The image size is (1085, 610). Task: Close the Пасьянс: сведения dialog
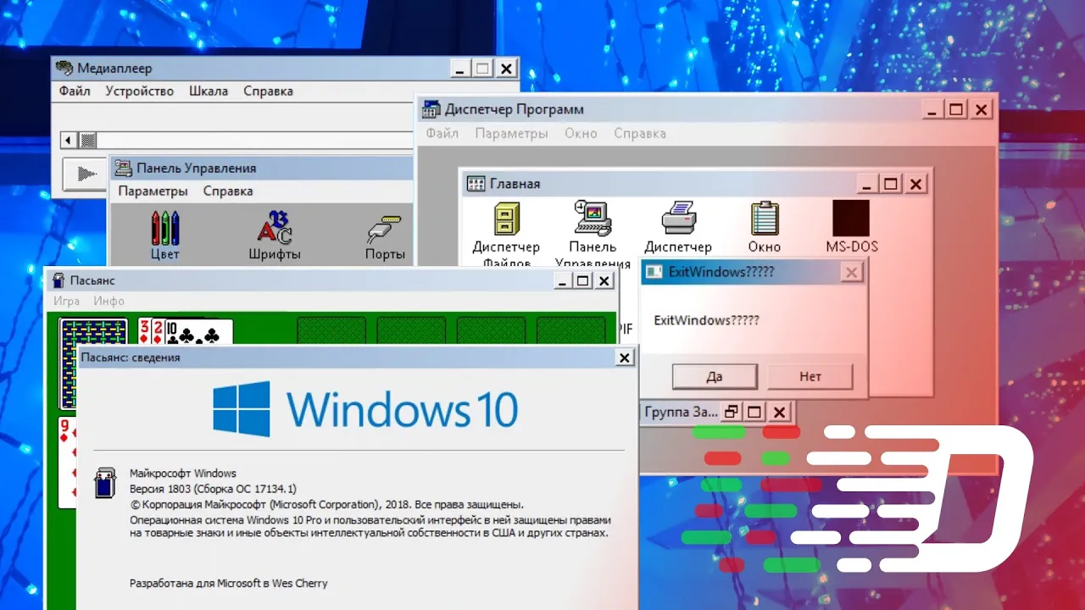pyautogui.click(x=625, y=358)
